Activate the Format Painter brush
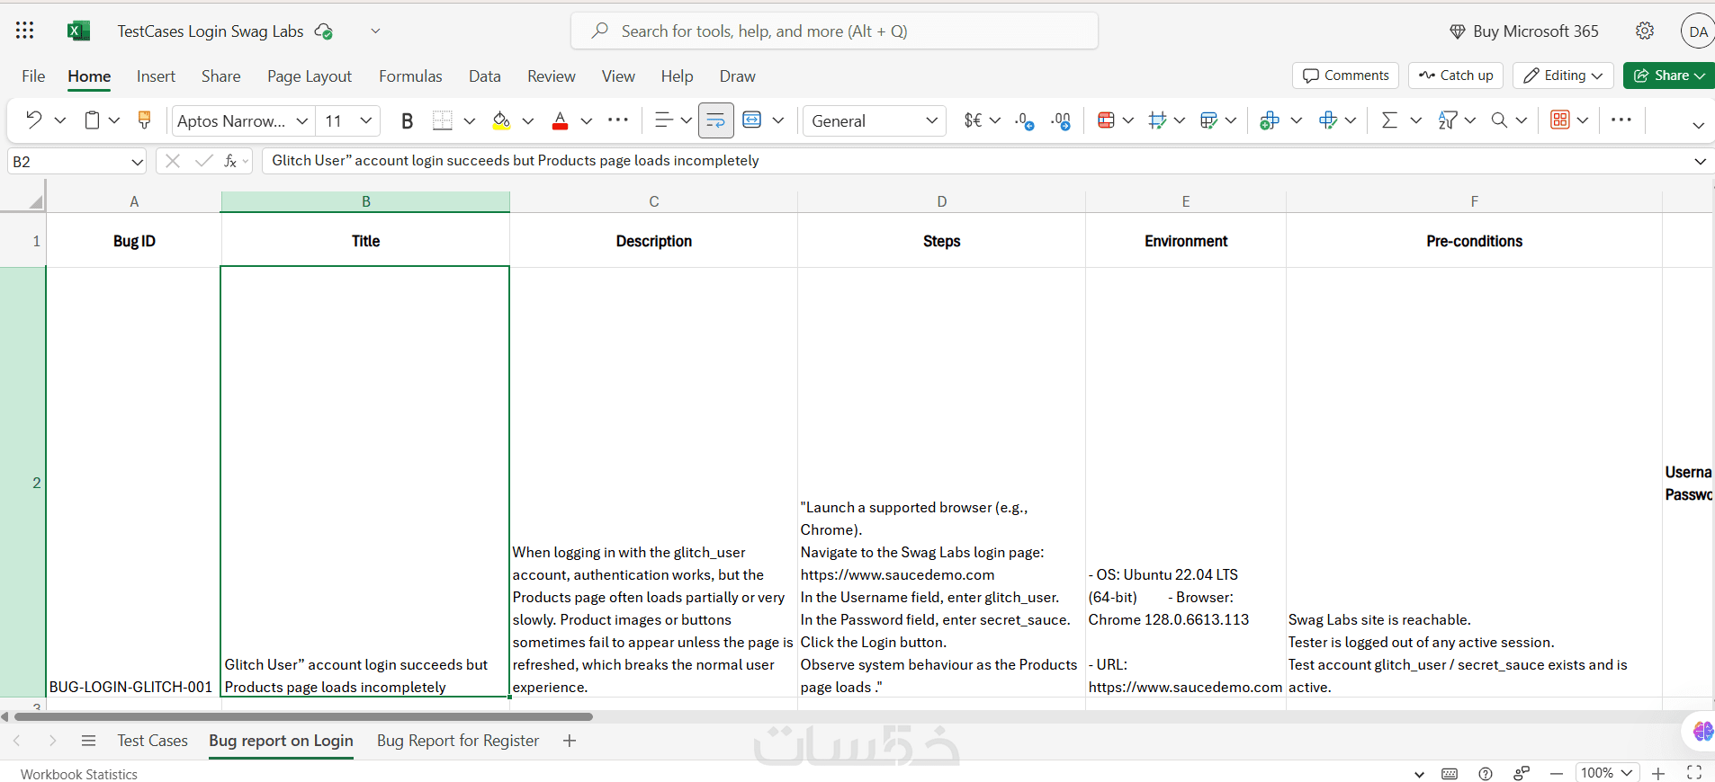The height and width of the screenshot is (782, 1715). tap(144, 120)
